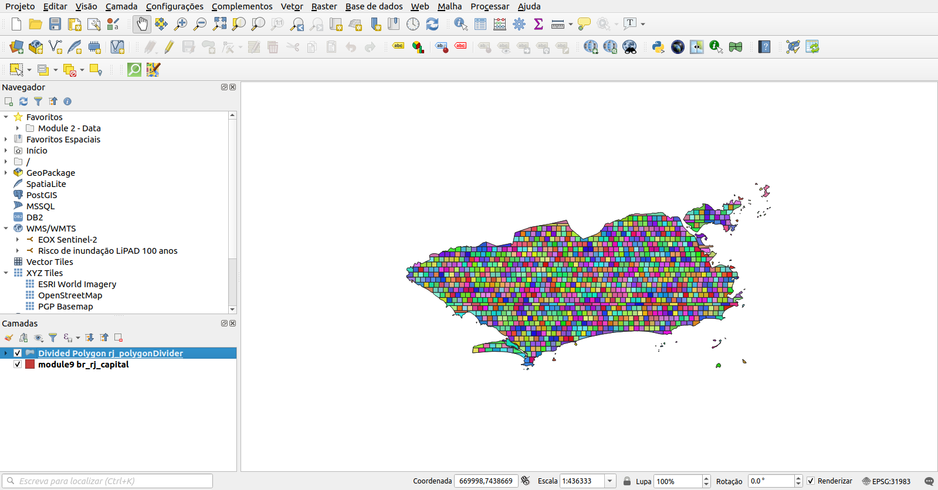Increase the Rotação rotation value

tap(798, 478)
